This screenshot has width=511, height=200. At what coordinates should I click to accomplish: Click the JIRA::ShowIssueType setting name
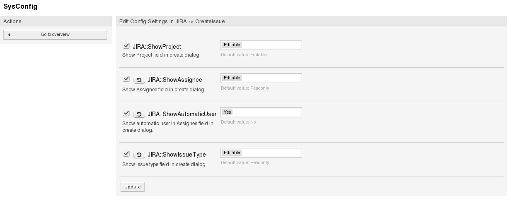[x=177, y=155]
